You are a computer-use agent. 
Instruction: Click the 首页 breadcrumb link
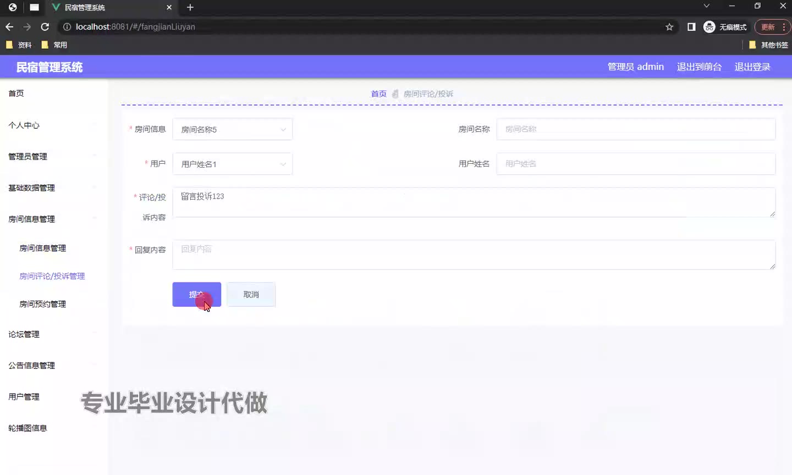[x=378, y=94]
